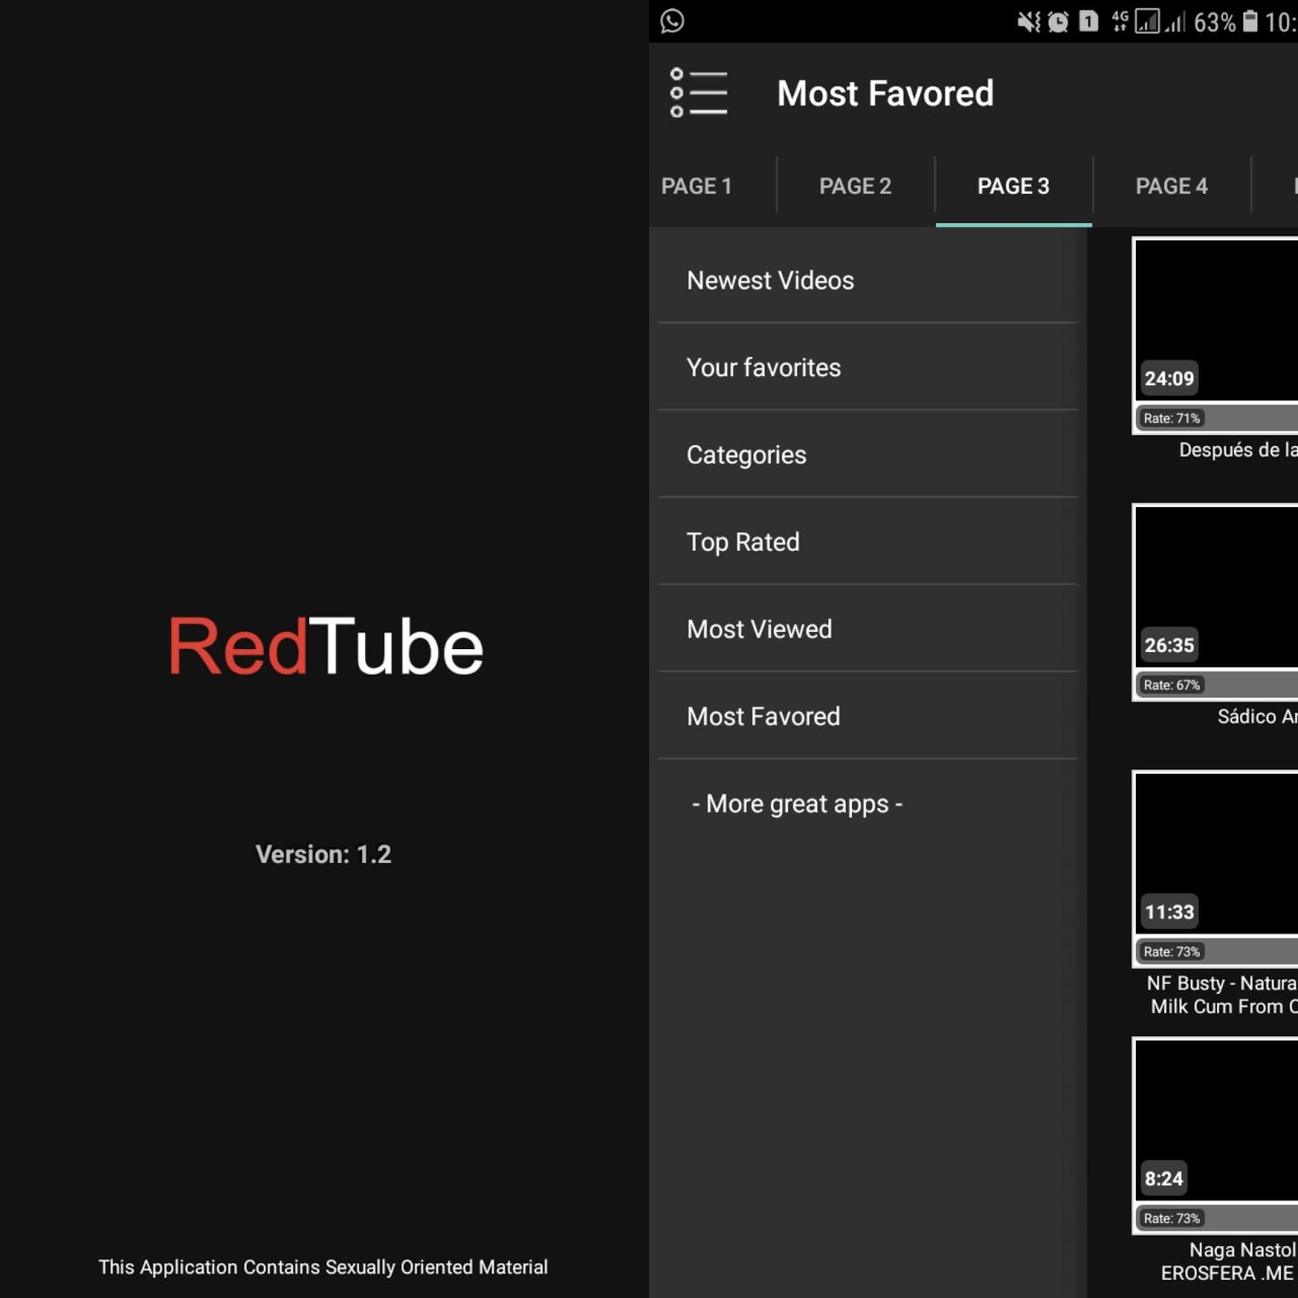Tap the More great apps link
Screen dimensions: 1298x1298
click(x=868, y=804)
